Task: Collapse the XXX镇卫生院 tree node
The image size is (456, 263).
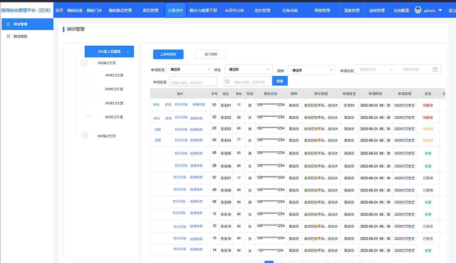Action: point(84,63)
